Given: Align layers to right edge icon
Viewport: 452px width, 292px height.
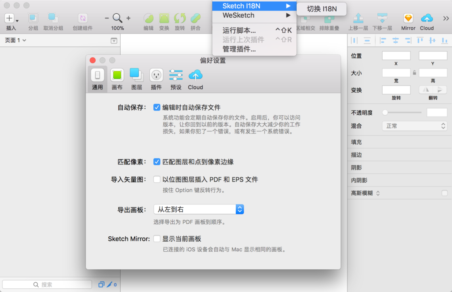Looking at the screenshot, I should pyautogui.click(x=408, y=41).
